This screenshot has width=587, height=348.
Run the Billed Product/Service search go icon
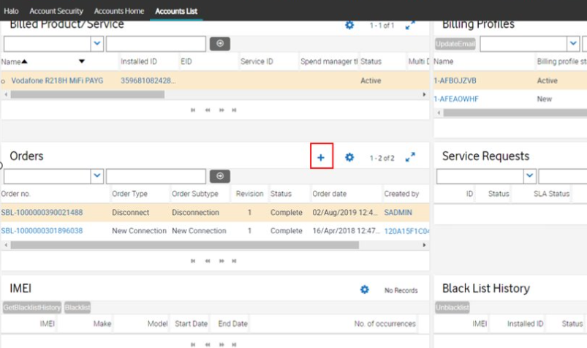click(219, 44)
